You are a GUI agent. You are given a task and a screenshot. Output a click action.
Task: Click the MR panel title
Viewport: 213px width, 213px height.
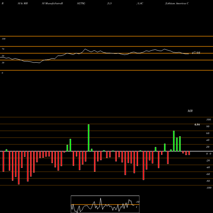tap(190, 111)
